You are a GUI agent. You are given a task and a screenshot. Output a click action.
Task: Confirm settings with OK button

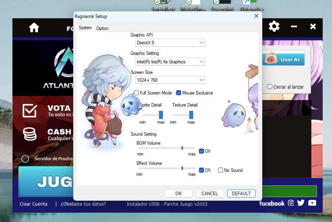click(178, 193)
